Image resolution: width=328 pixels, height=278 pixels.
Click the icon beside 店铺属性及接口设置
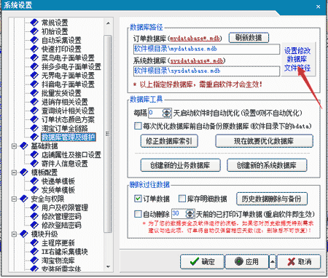[34, 155]
